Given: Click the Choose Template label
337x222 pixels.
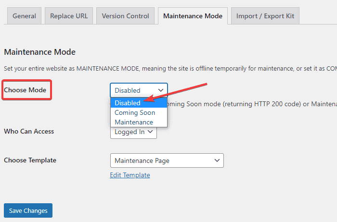Looking at the screenshot, I should 30,160.
